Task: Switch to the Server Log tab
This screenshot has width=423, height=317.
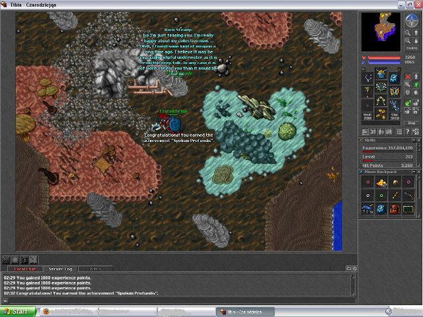Action: click(60, 269)
